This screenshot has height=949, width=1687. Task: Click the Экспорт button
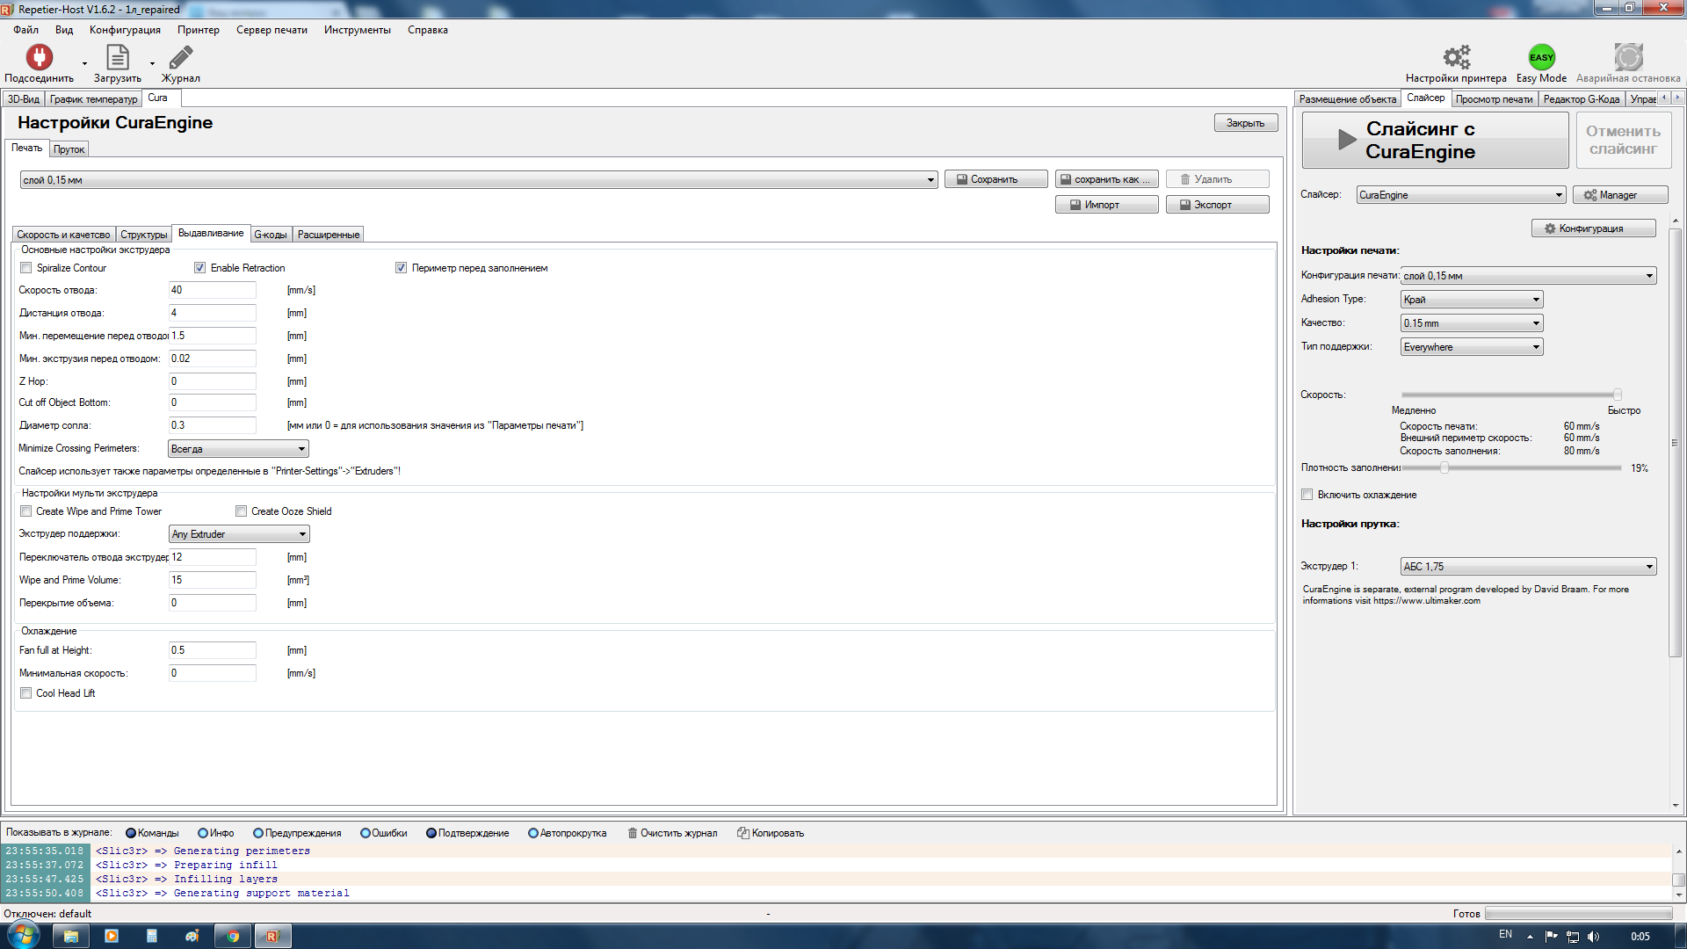click(x=1217, y=205)
